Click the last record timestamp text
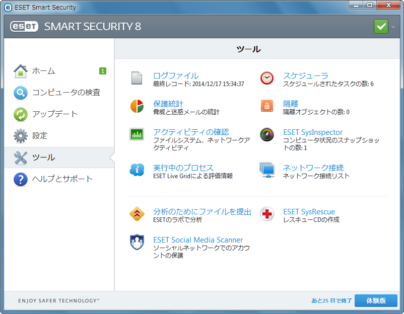 tap(198, 84)
